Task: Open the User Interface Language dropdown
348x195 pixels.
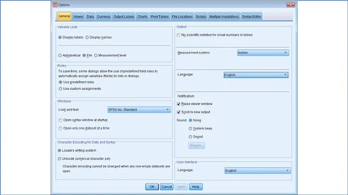Action: [x=257, y=171]
